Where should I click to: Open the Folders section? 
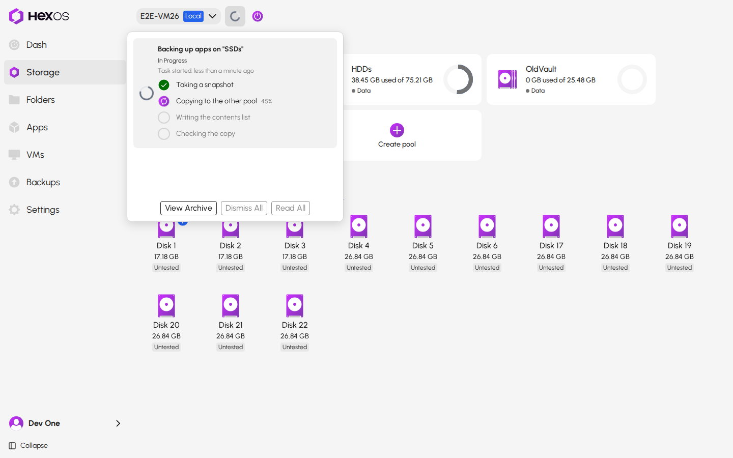(65, 100)
